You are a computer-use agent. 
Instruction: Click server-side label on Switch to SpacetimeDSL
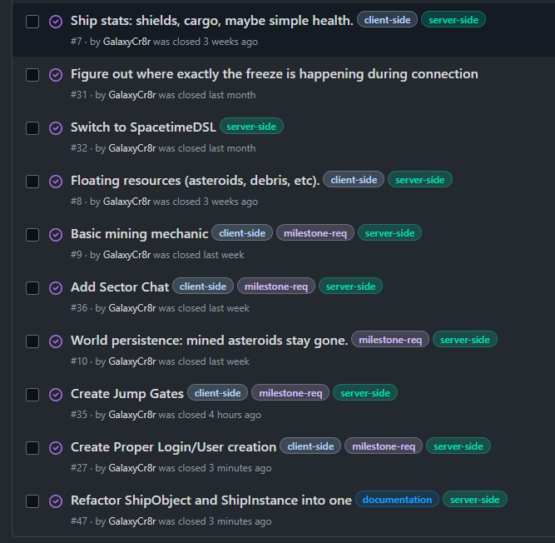pos(251,127)
